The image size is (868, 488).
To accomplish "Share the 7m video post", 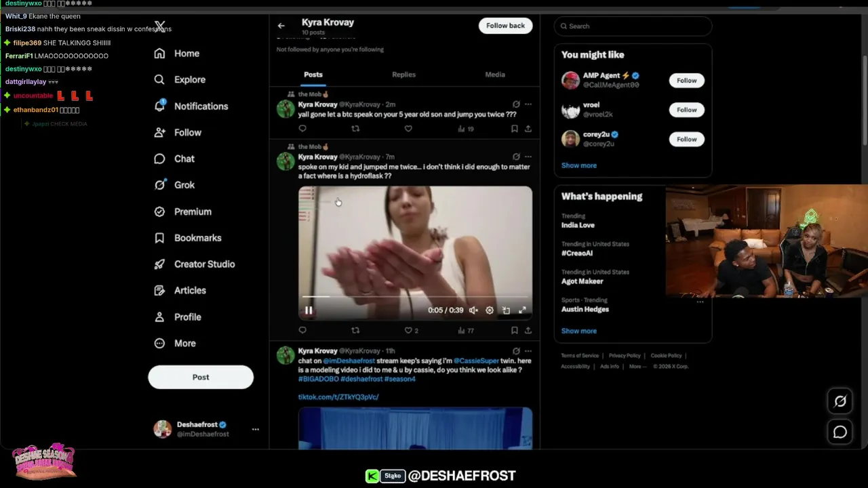I will point(528,331).
